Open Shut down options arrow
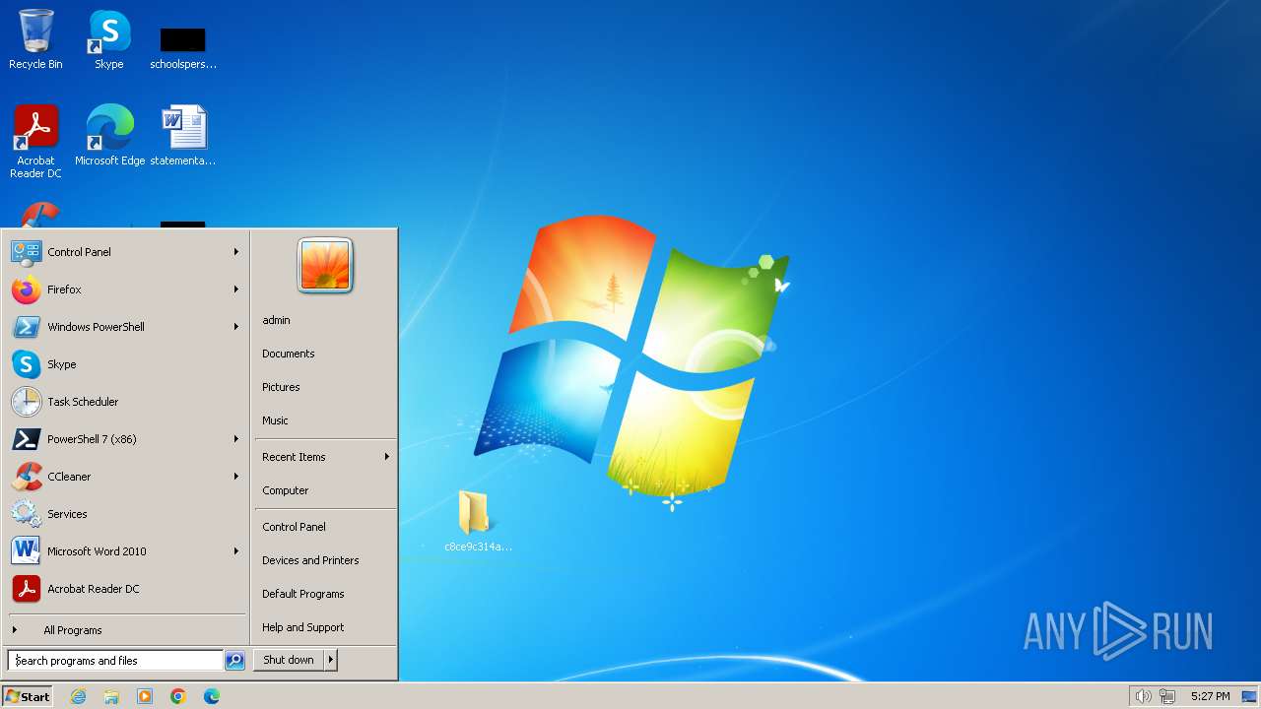This screenshot has width=1261, height=709. [331, 660]
